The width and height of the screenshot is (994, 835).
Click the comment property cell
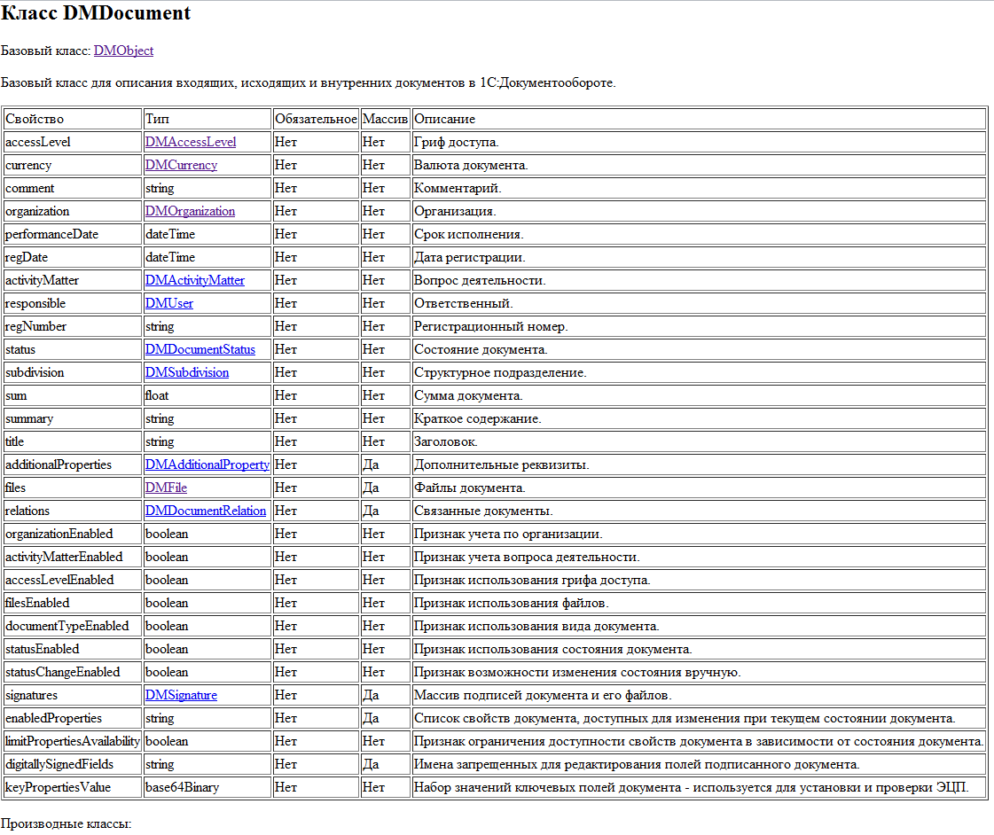(x=73, y=188)
